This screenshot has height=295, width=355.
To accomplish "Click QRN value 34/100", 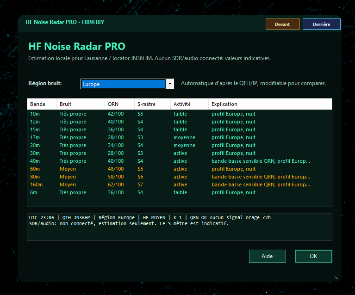I will coord(116,145).
